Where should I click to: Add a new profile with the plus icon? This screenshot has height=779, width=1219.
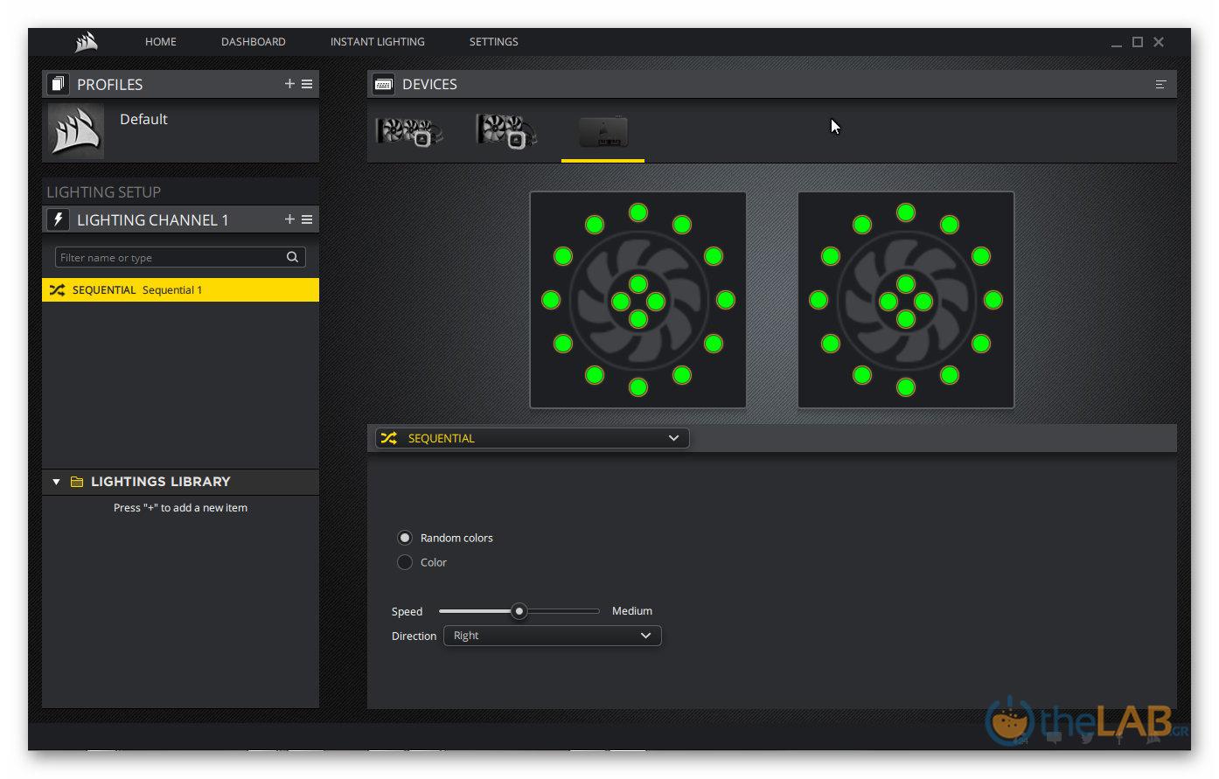pos(289,84)
